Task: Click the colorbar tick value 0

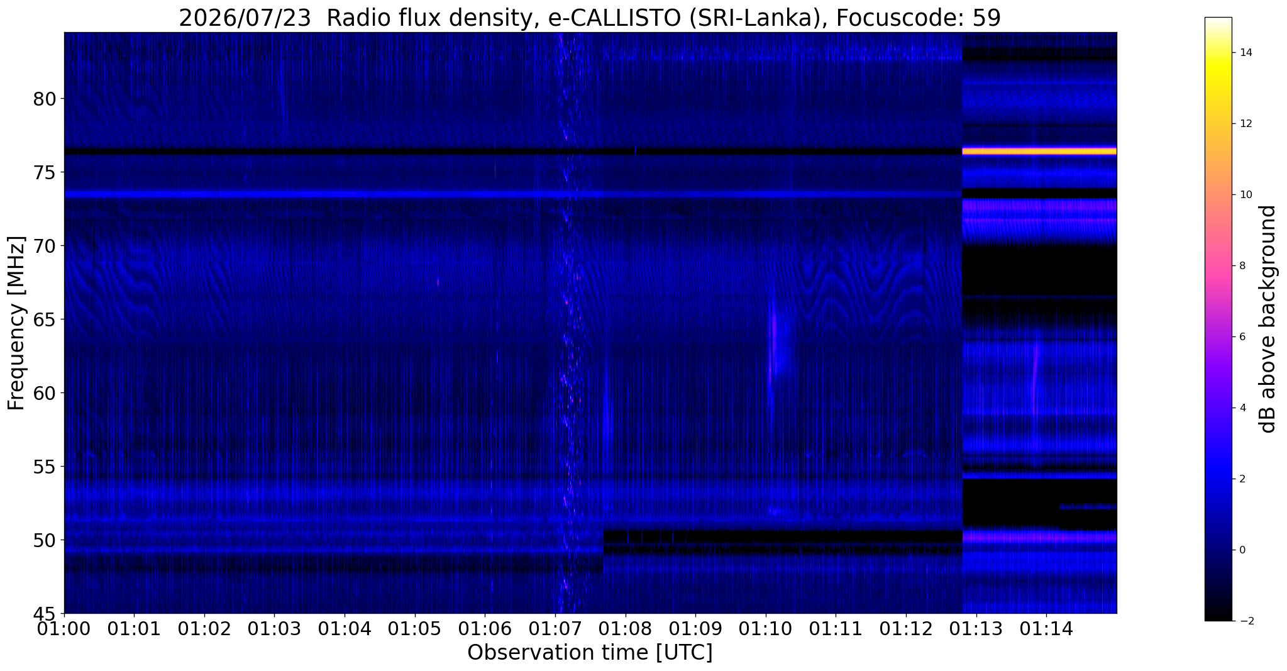Action: click(x=1242, y=550)
